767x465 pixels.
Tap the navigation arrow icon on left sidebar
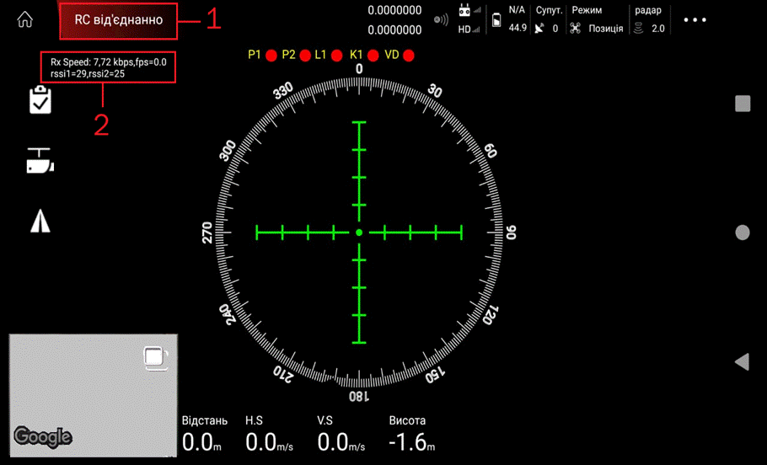(x=40, y=221)
